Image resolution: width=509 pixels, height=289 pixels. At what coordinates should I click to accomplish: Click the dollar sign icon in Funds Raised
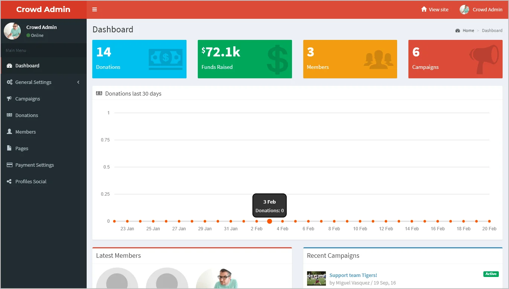[x=277, y=59]
